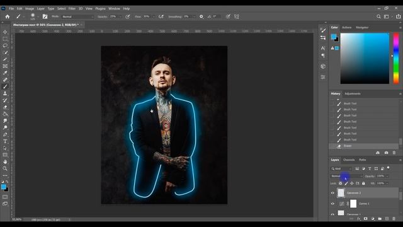Add layer mask icon in Layers panel

point(365,219)
